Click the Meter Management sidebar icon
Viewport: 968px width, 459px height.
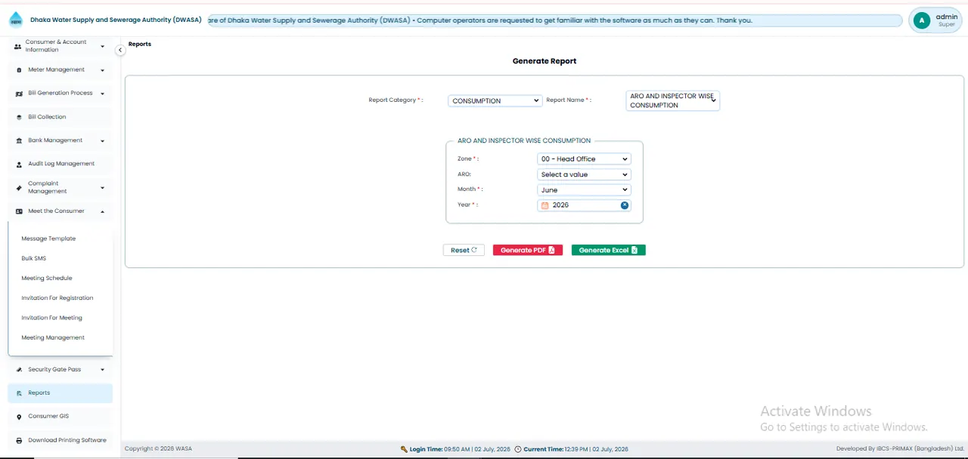tap(19, 70)
